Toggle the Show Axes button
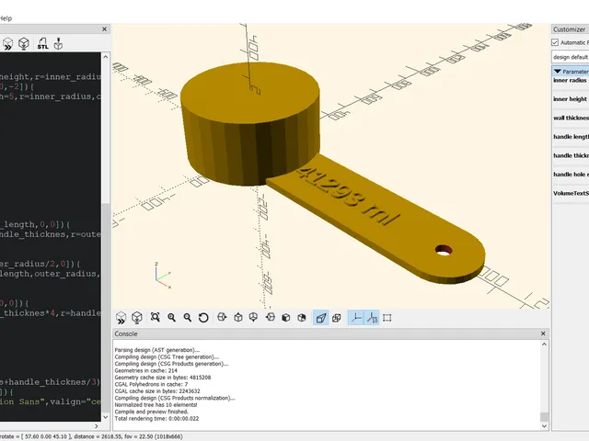 tap(355, 318)
